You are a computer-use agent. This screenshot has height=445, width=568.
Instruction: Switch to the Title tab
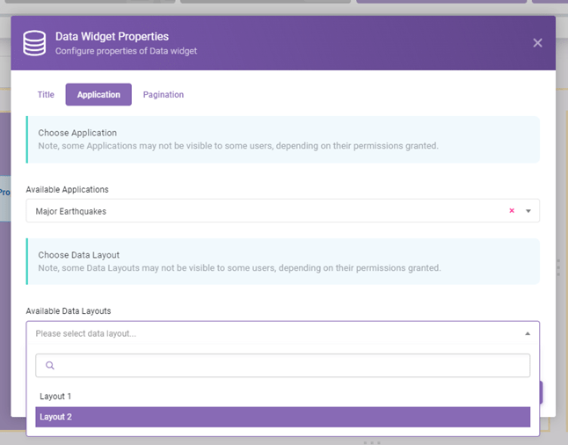46,95
